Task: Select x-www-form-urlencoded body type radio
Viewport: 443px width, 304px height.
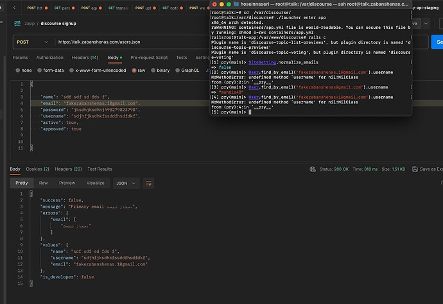Action: click(71, 71)
